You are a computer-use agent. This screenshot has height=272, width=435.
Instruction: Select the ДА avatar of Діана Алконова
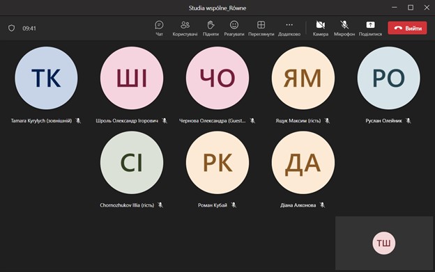tap(303, 163)
